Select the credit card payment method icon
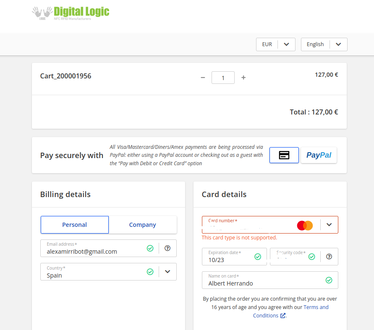Image resolution: width=374 pixels, height=330 pixels. 284,155
